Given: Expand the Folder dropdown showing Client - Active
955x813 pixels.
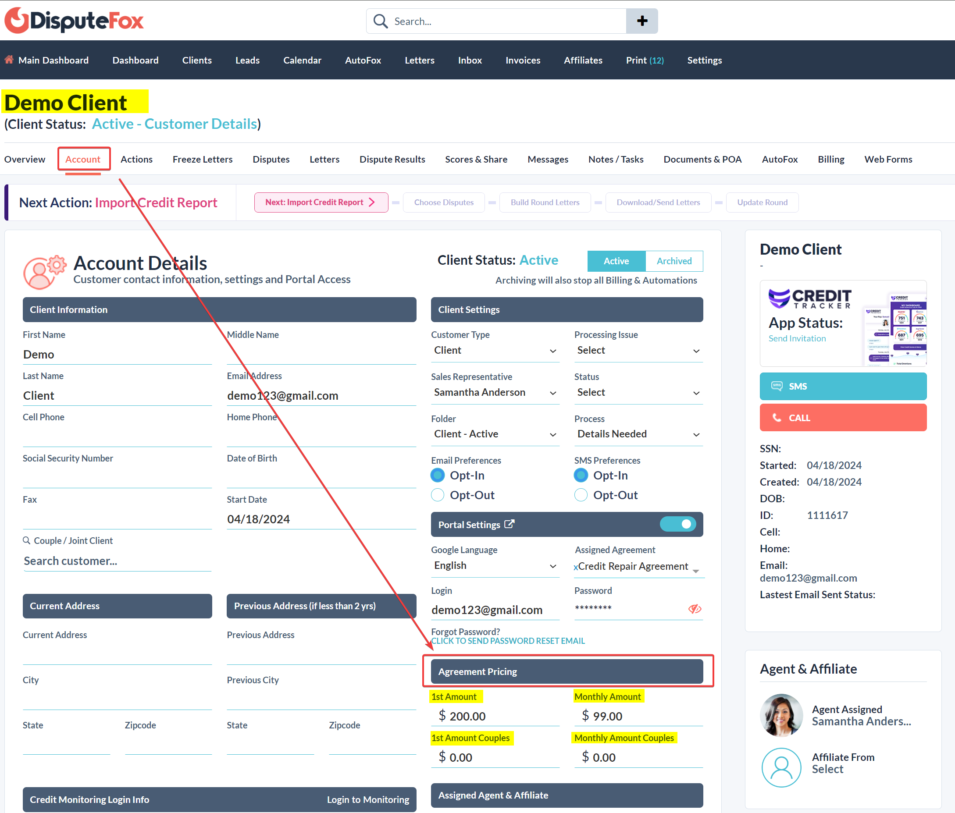Looking at the screenshot, I should tap(552, 434).
